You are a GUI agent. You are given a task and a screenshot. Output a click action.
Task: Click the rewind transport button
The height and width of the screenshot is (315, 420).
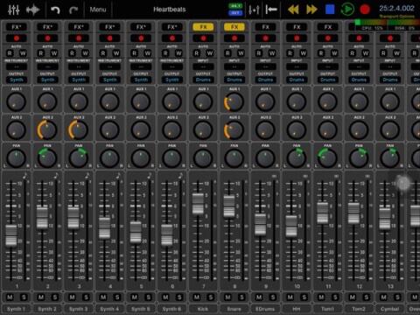pos(293,10)
